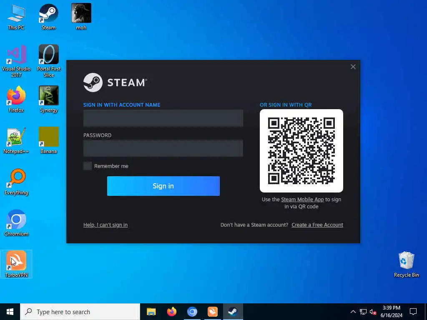Click the muted volume tray icon

pyautogui.click(x=373, y=312)
